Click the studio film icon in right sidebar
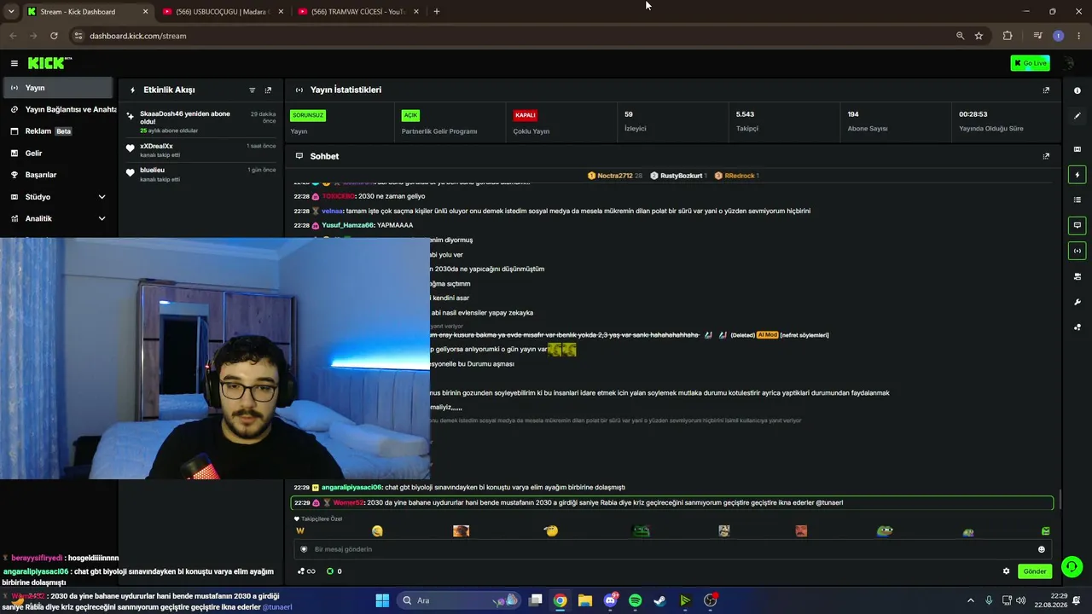 point(1077,149)
